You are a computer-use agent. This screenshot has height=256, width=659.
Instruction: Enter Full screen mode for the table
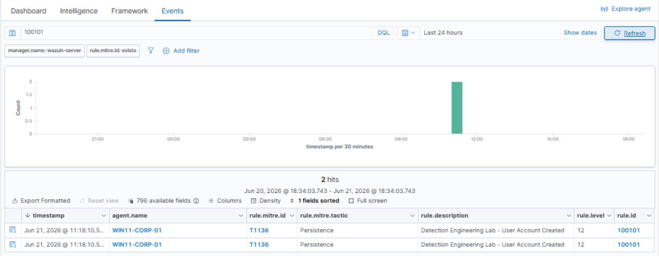pos(368,201)
